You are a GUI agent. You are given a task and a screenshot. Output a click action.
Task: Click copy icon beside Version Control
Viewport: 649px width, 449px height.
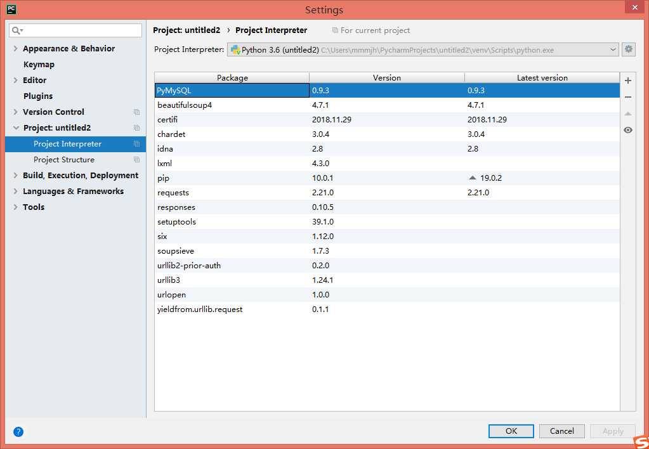pos(136,112)
